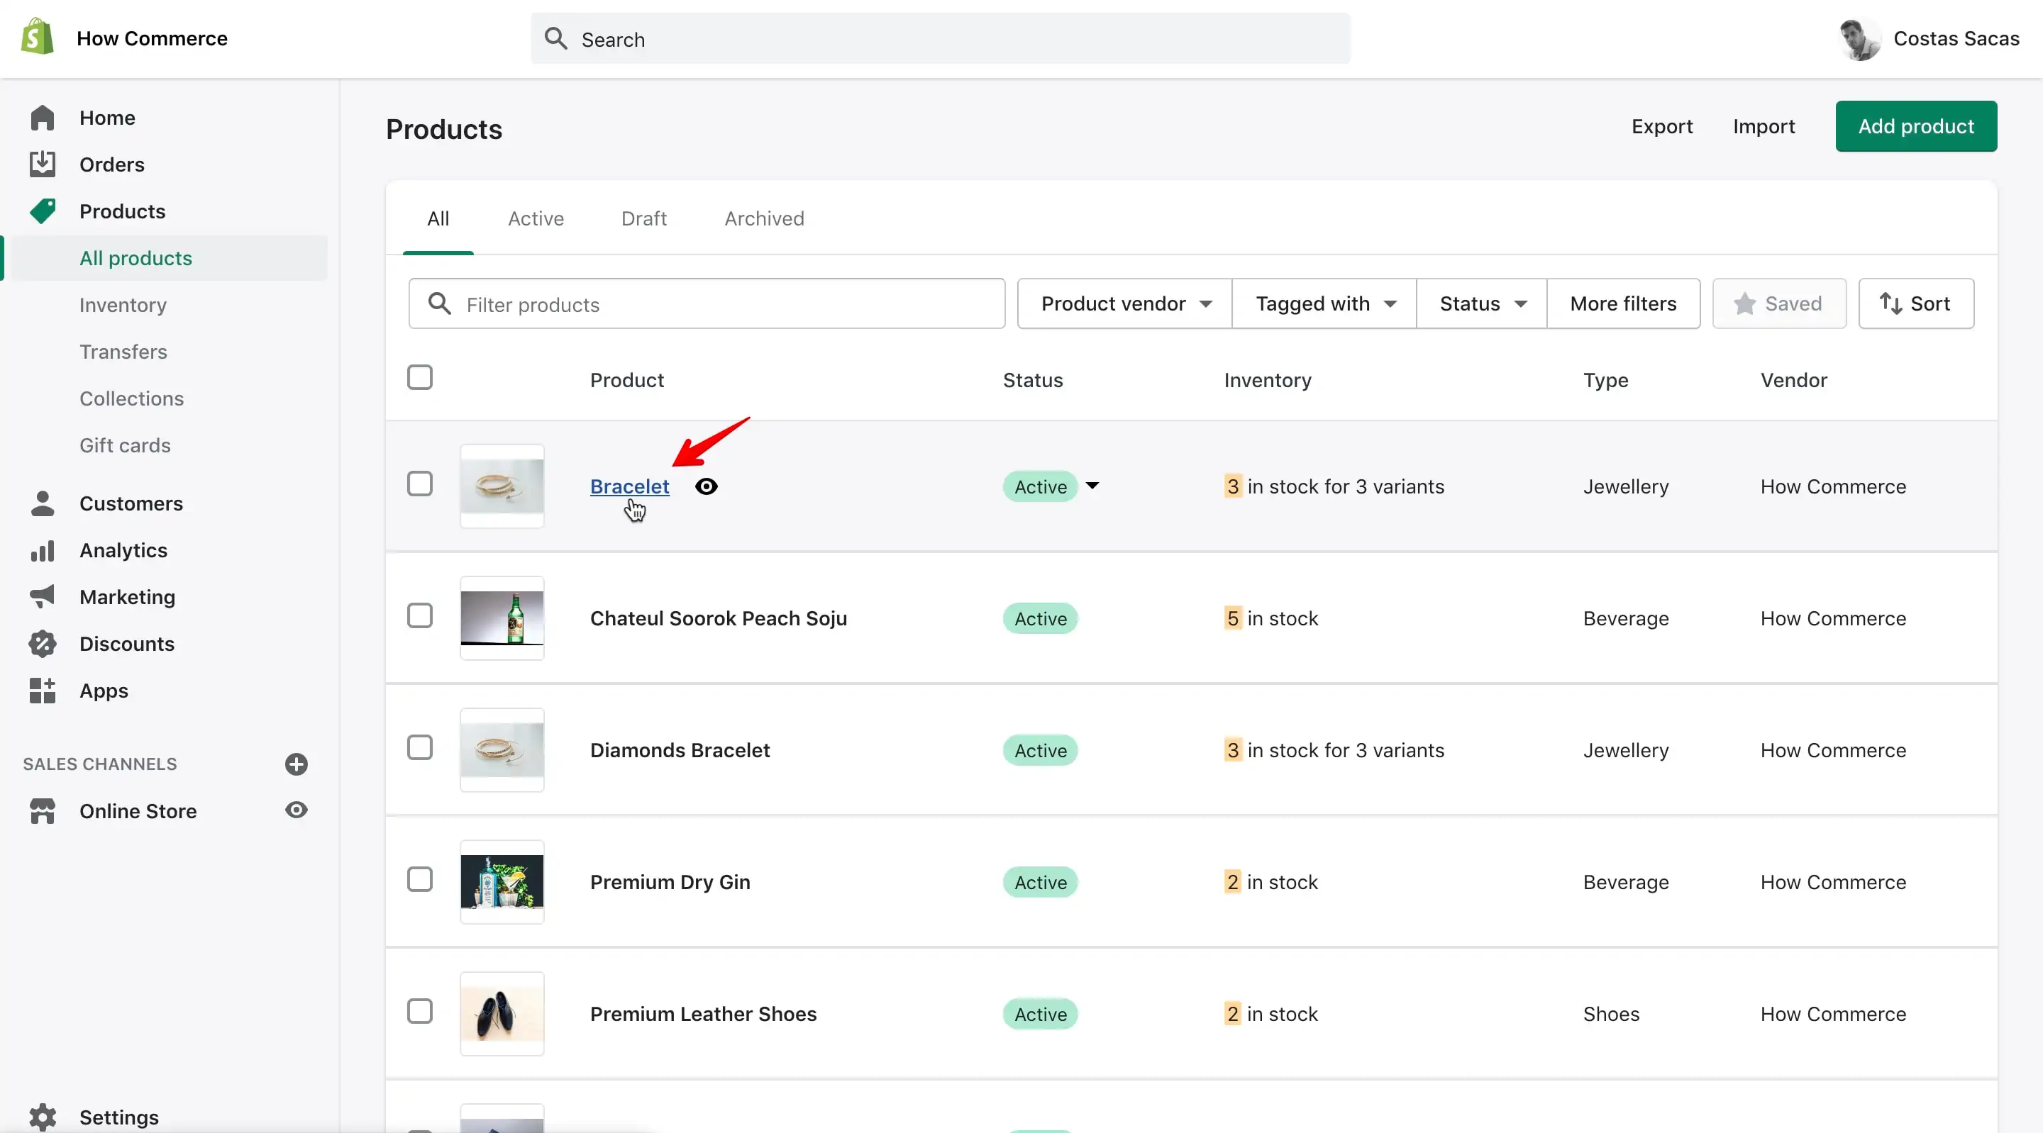Click the Settings gear icon

coord(42,1117)
